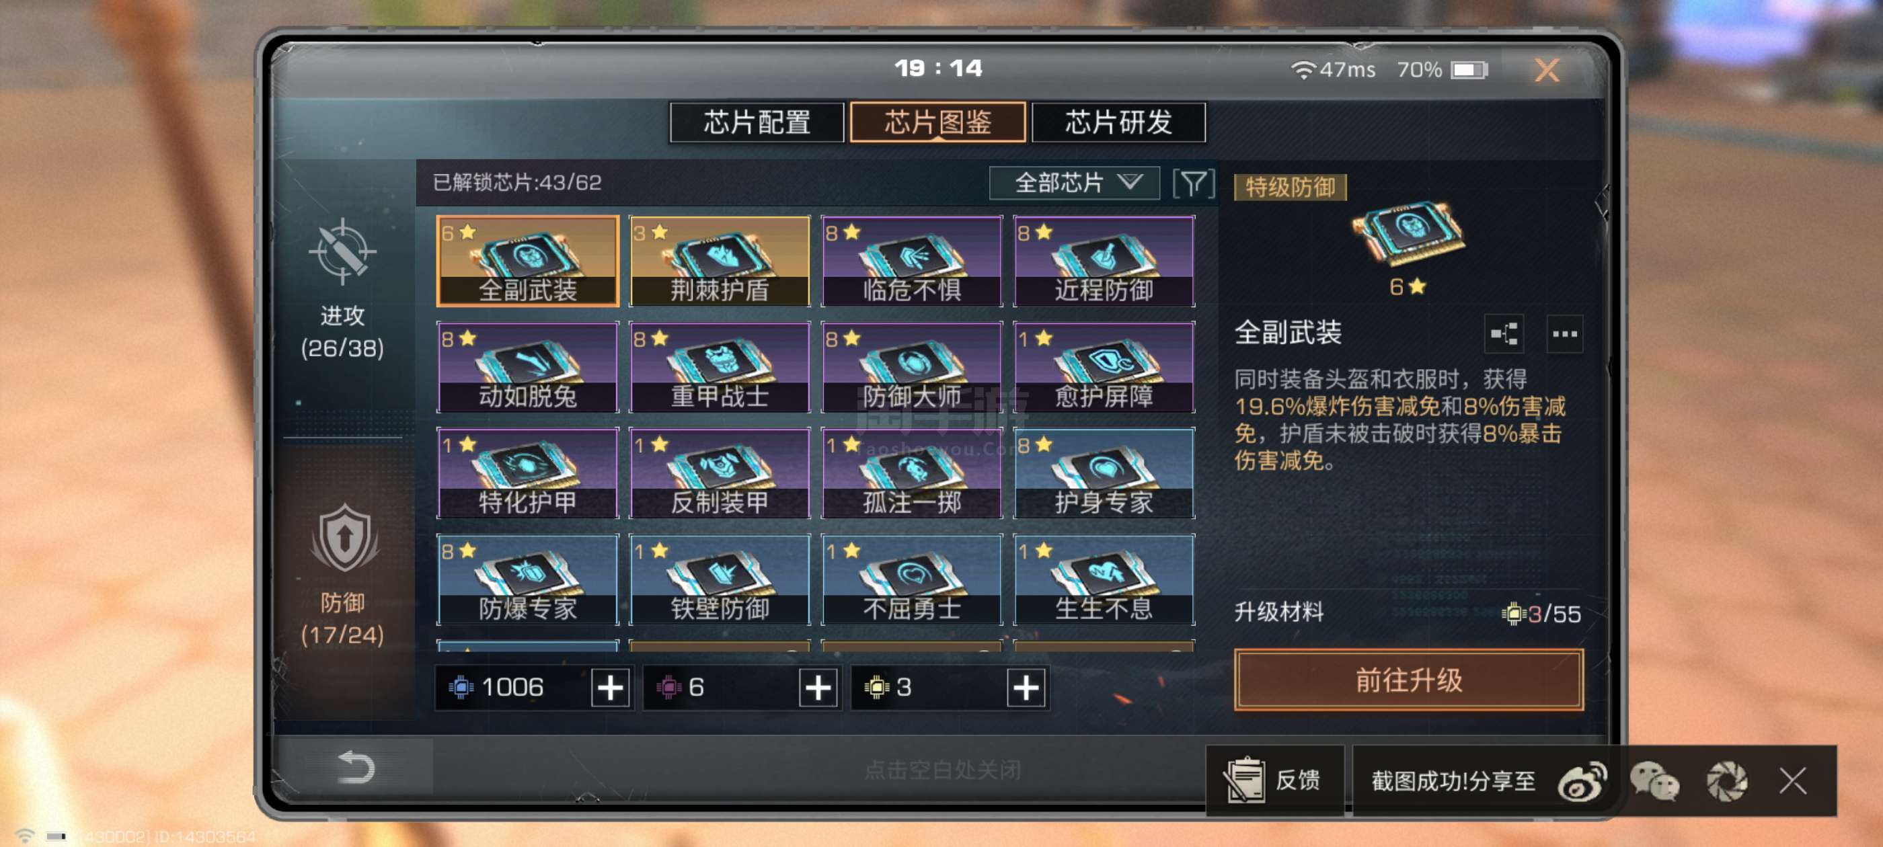
Task: Select the 防御大师 chip card
Action: pos(911,367)
